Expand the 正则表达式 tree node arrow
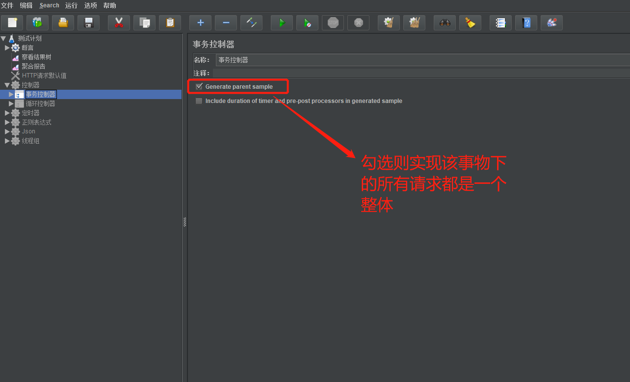Viewport: 630px width, 382px height. [7, 122]
